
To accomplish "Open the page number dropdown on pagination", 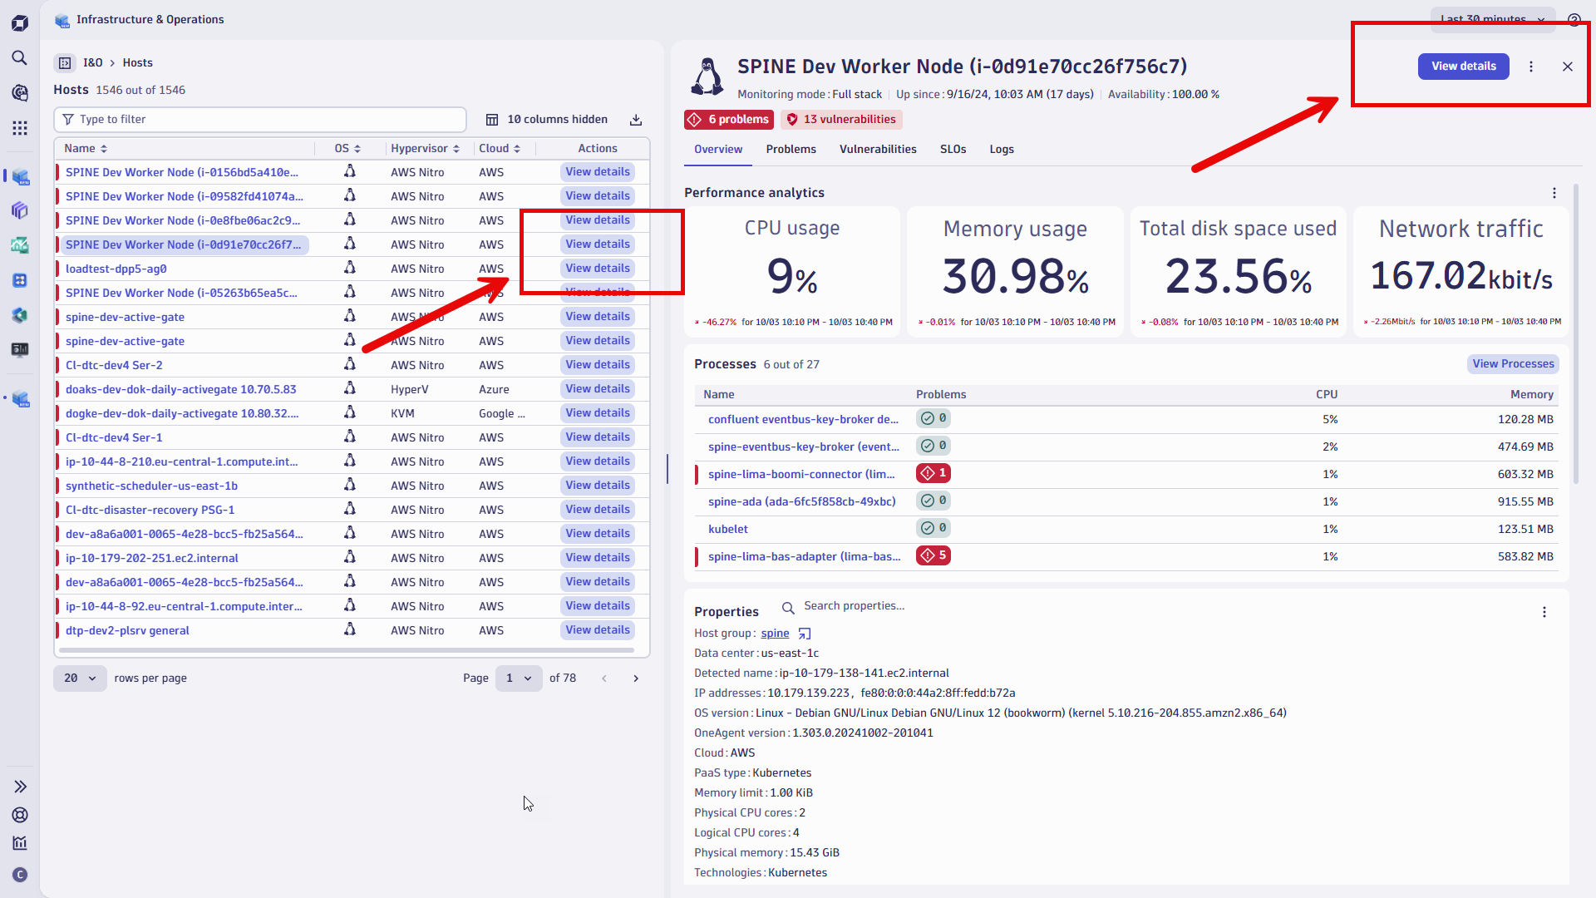I will (x=518, y=678).
